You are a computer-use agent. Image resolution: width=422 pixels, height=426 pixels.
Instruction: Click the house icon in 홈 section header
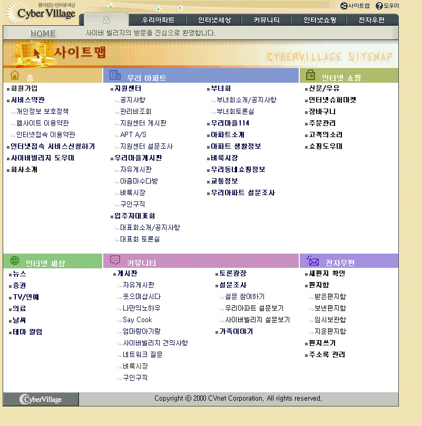click(15, 75)
